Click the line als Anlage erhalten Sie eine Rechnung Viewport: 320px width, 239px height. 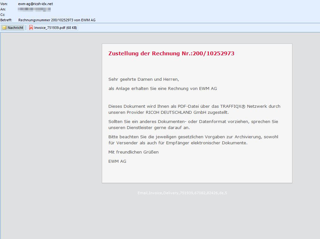pos(163,89)
